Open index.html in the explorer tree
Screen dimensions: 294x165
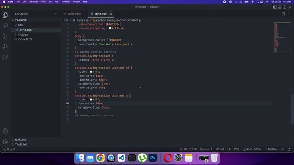(x=25, y=39)
